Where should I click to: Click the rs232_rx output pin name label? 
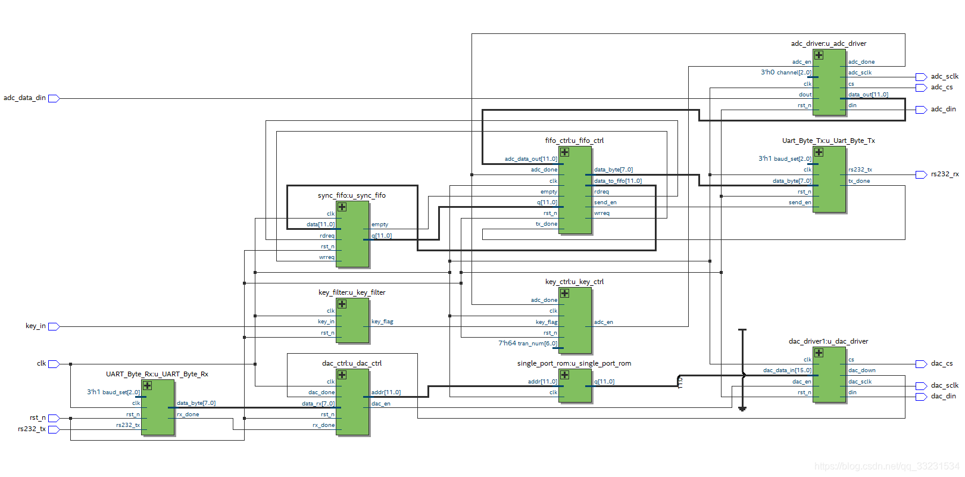pos(945,174)
